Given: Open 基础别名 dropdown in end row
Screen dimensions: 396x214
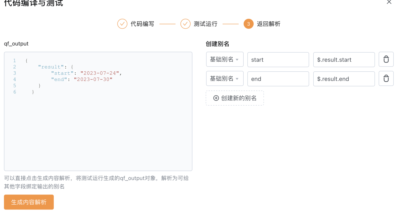Looking at the screenshot, I should tap(225, 79).
